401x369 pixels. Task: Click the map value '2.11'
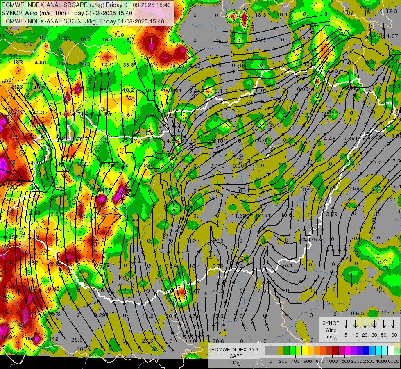coord(381,313)
